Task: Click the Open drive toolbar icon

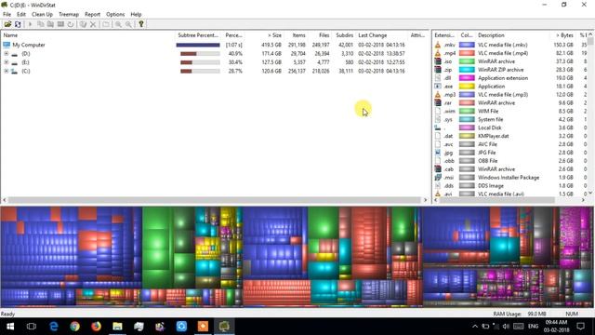Action: 7,24
